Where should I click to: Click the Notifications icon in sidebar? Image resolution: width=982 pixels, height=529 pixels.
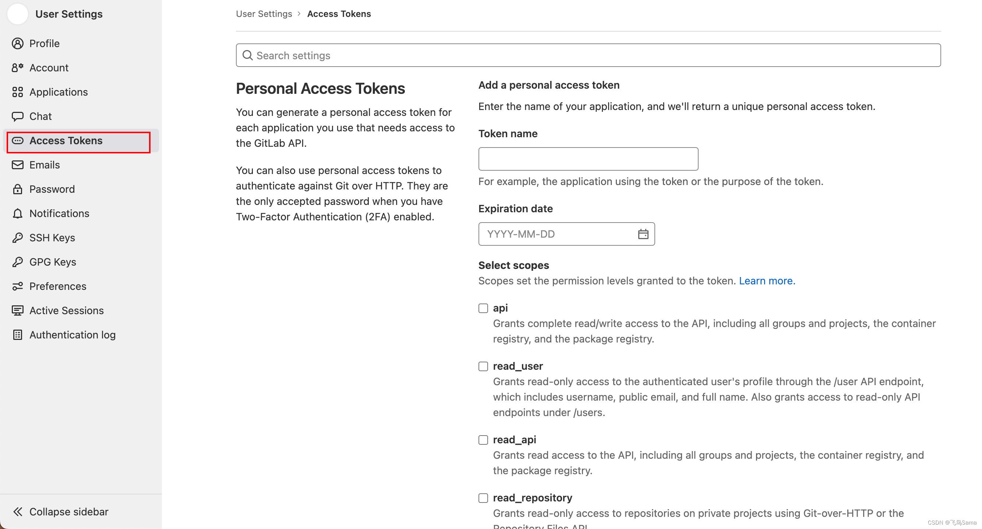pyautogui.click(x=18, y=213)
